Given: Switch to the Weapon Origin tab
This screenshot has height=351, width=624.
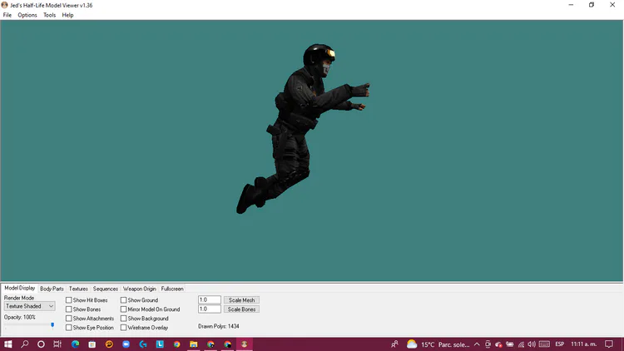Looking at the screenshot, I should click(139, 289).
